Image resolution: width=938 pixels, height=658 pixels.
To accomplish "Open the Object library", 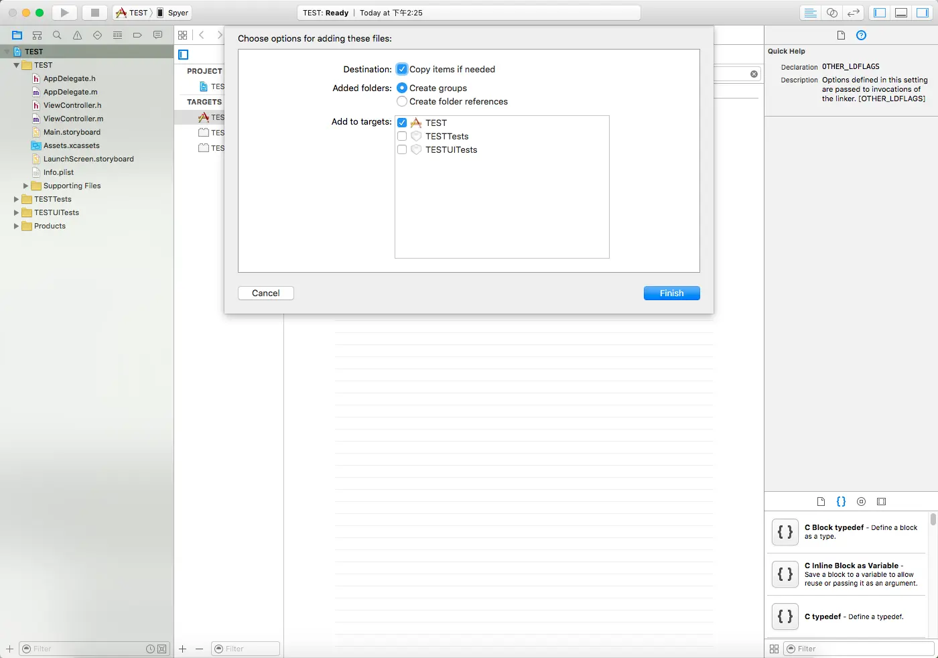I will click(861, 501).
